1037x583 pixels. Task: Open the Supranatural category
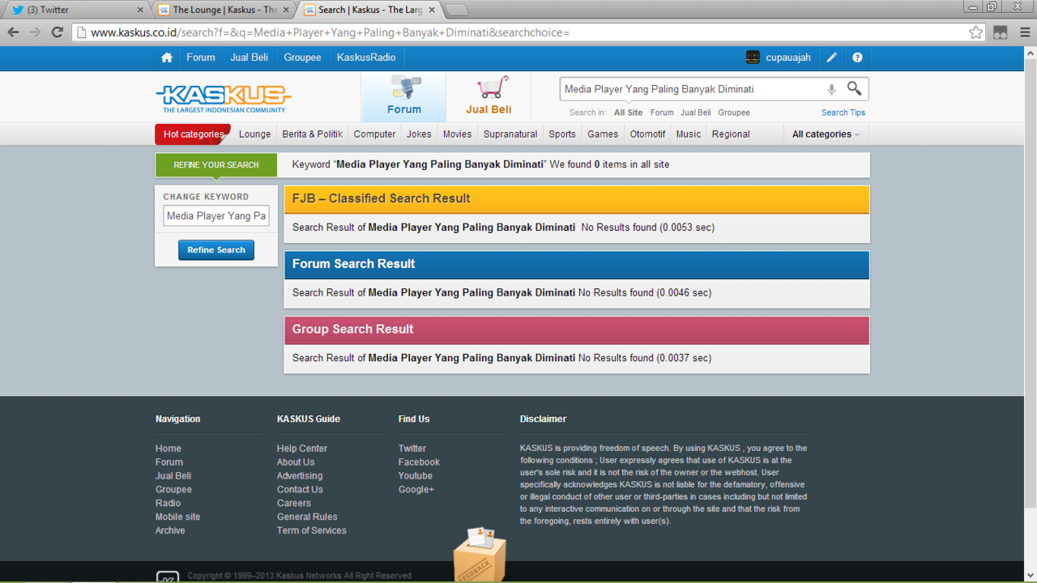pos(510,134)
